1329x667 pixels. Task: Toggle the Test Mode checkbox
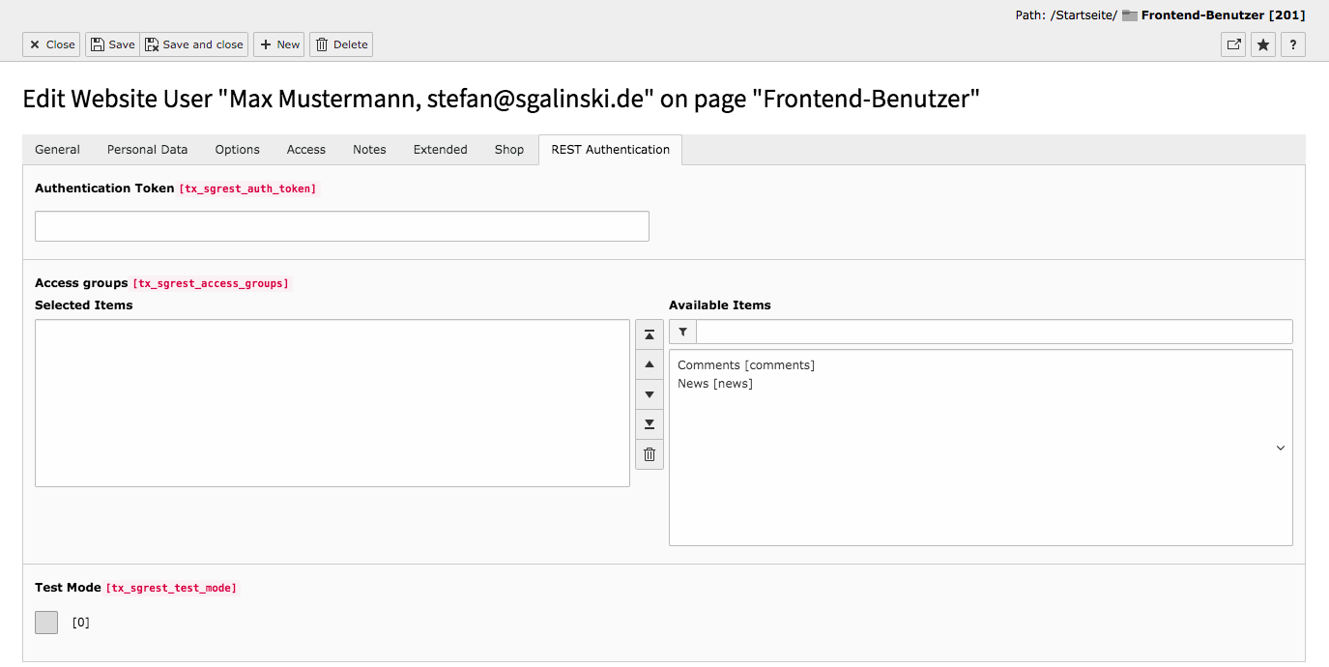coord(45,622)
